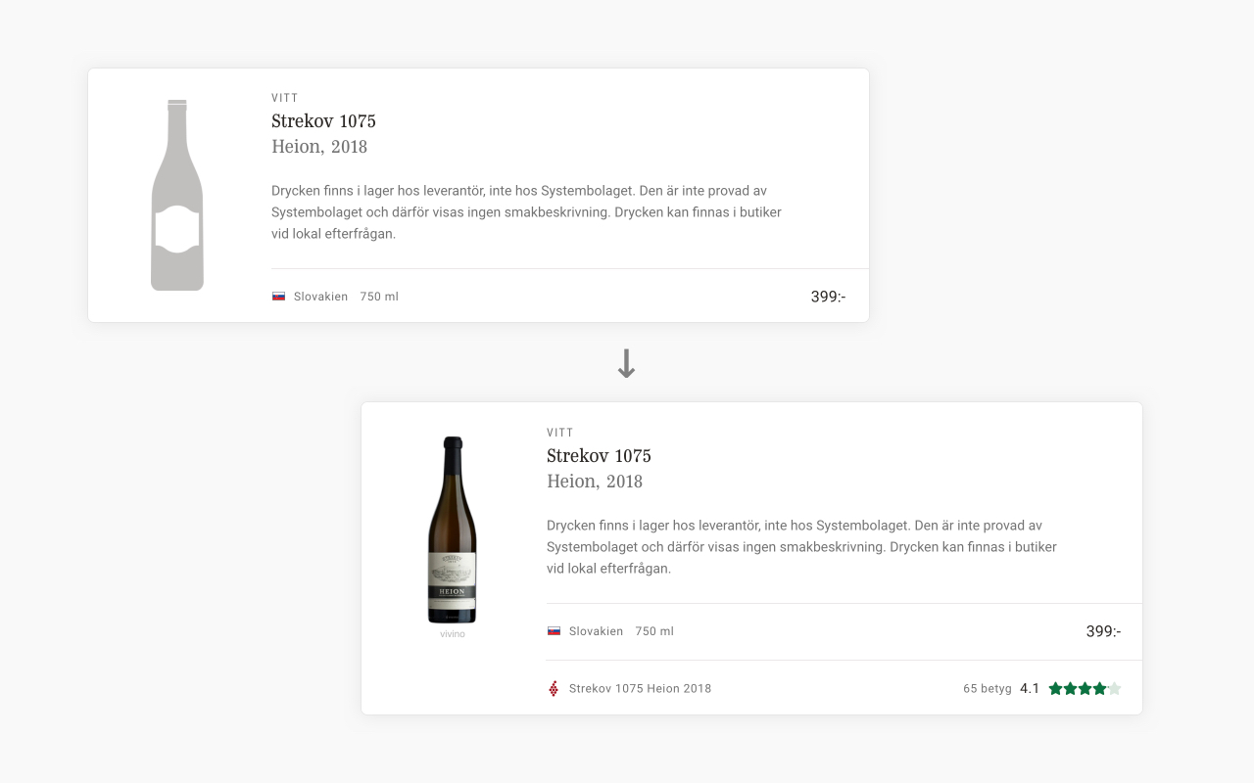Click Slovakien country text in lower card

[x=596, y=631]
